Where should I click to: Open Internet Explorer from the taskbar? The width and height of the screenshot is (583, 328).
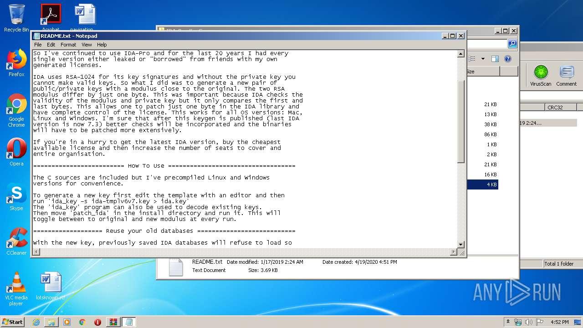tap(36, 322)
